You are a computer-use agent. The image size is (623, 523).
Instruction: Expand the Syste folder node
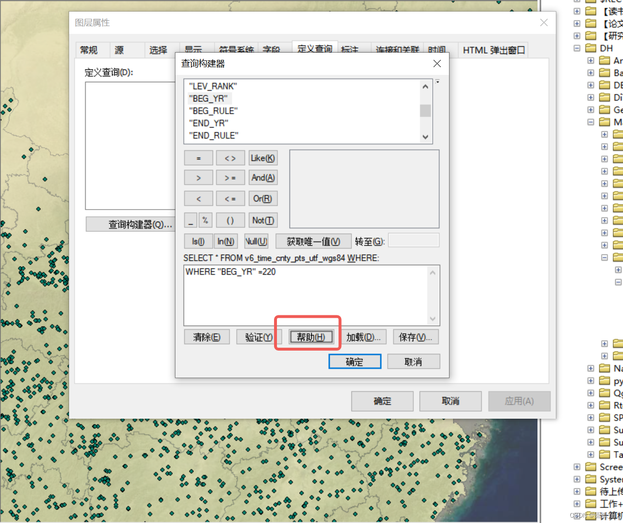pos(577,480)
